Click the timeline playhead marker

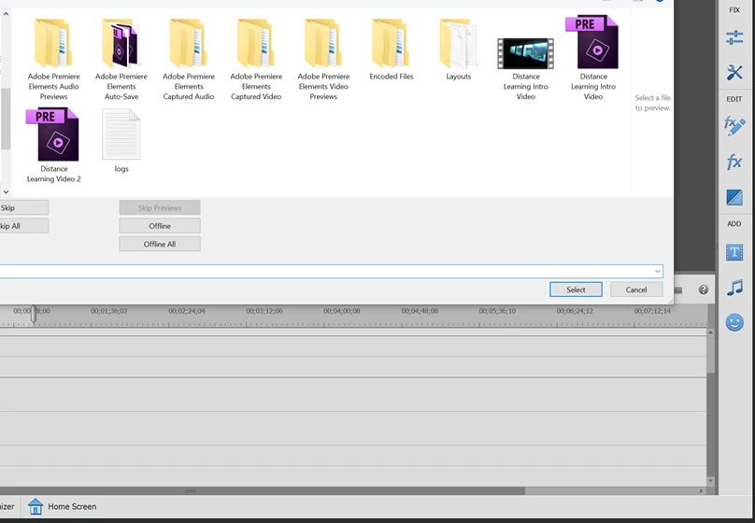[34, 314]
